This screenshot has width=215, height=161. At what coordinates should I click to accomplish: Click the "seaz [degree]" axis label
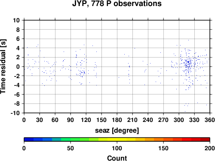coord(117,131)
